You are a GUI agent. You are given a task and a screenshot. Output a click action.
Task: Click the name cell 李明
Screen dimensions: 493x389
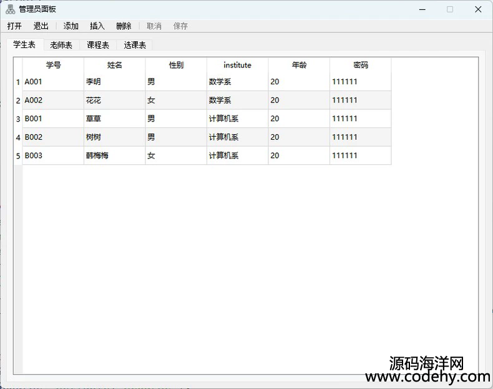point(114,82)
